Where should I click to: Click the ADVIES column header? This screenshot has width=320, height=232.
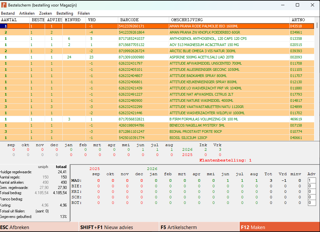[54, 20]
